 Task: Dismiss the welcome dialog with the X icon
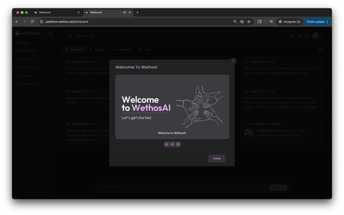click(x=233, y=61)
